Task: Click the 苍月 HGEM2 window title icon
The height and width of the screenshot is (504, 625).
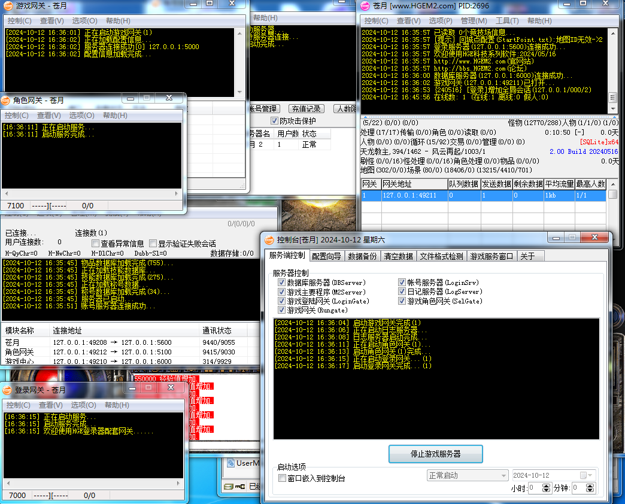Action: pyautogui.click(x=365, y=5)
